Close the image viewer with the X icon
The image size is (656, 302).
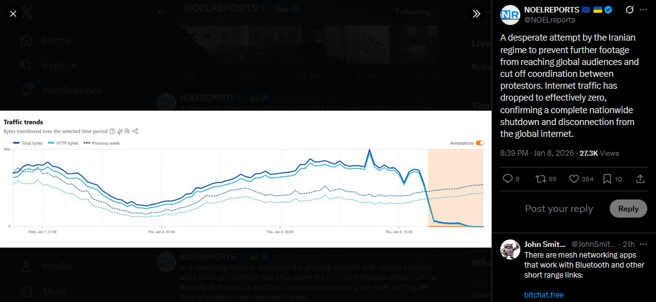(13, 14)
